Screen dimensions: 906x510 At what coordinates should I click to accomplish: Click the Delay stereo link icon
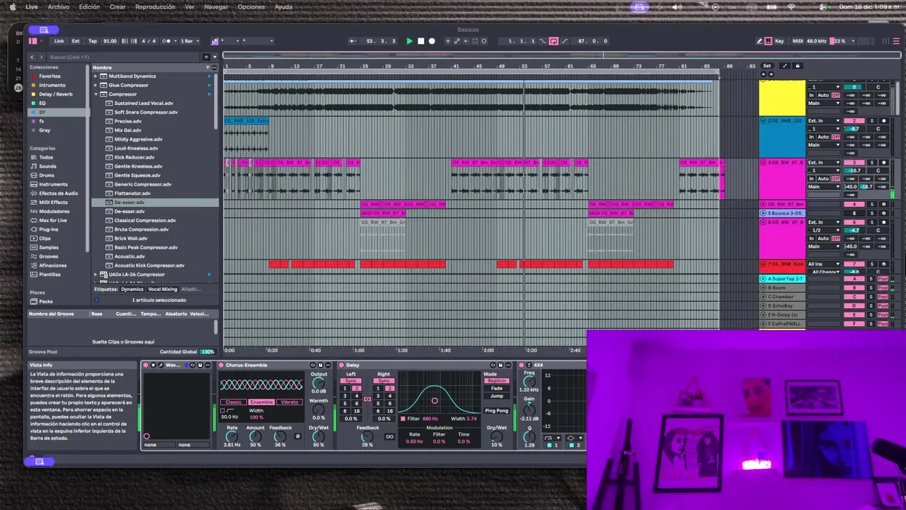pos(367,399)
